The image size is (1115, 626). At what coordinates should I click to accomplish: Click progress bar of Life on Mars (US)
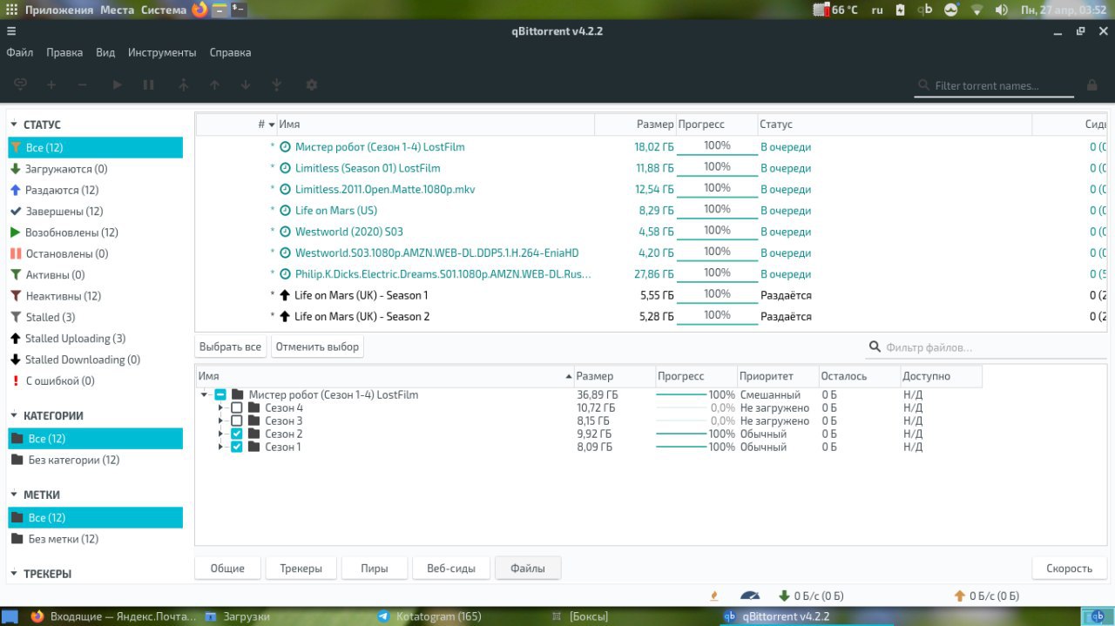coord(717,210)
